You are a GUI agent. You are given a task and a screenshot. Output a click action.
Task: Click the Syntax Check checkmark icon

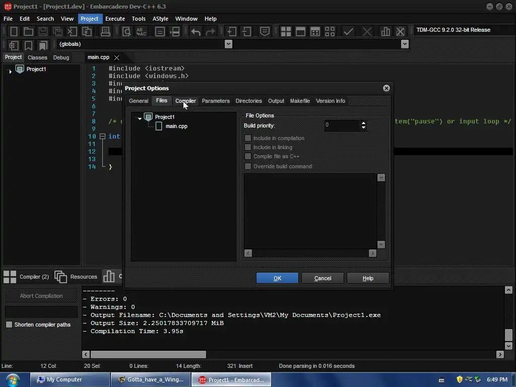point(348,32)
